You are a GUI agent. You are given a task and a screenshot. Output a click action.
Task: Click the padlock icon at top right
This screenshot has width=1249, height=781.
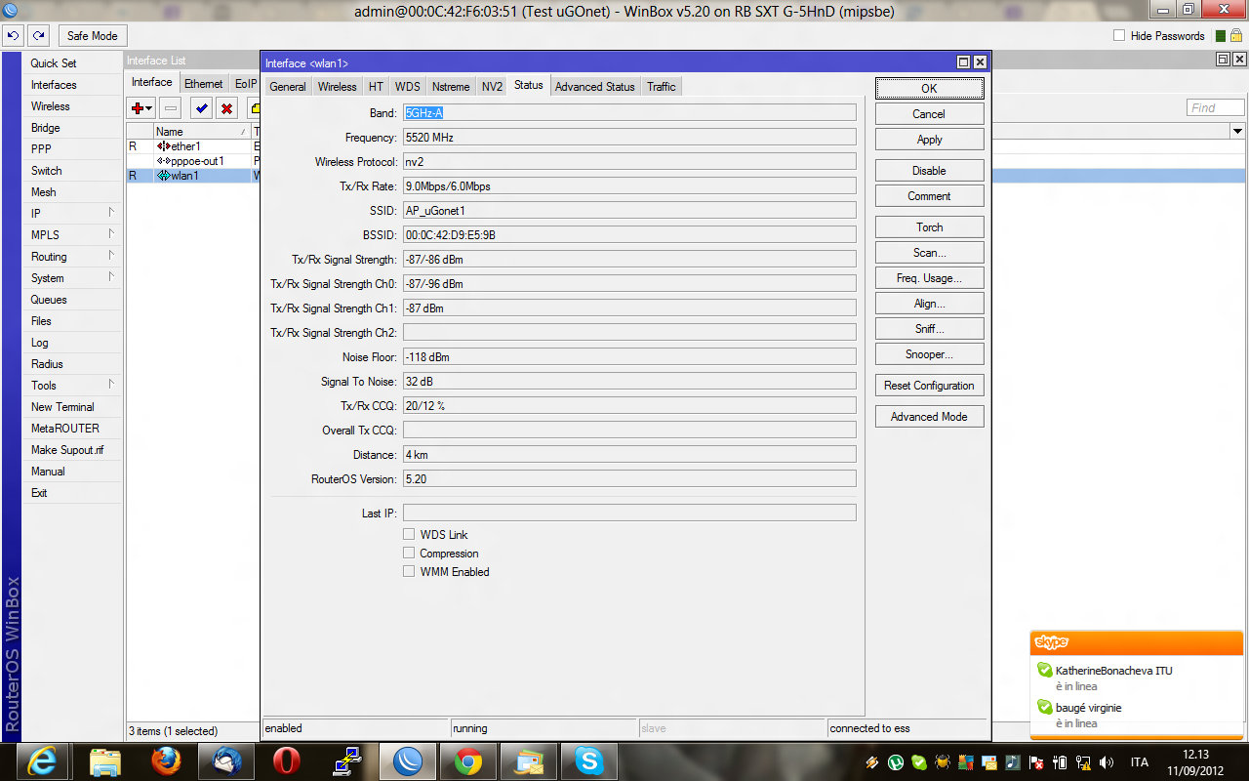click(x=1235, y=35)
